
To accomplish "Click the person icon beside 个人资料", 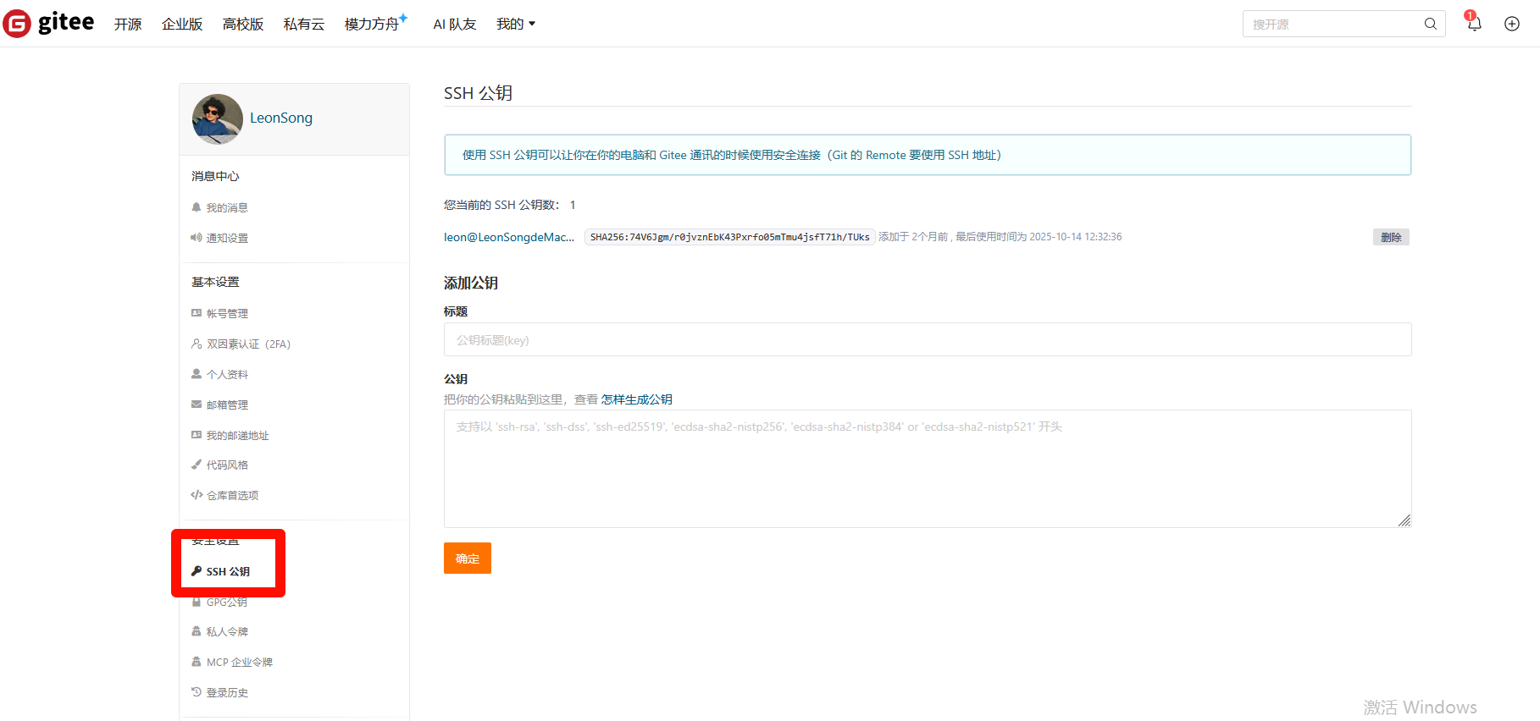I will coord(197,374).
